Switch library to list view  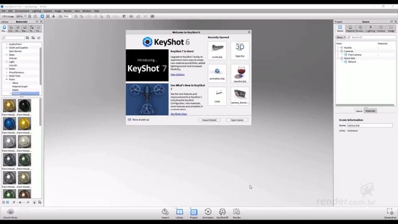point(4,202)
